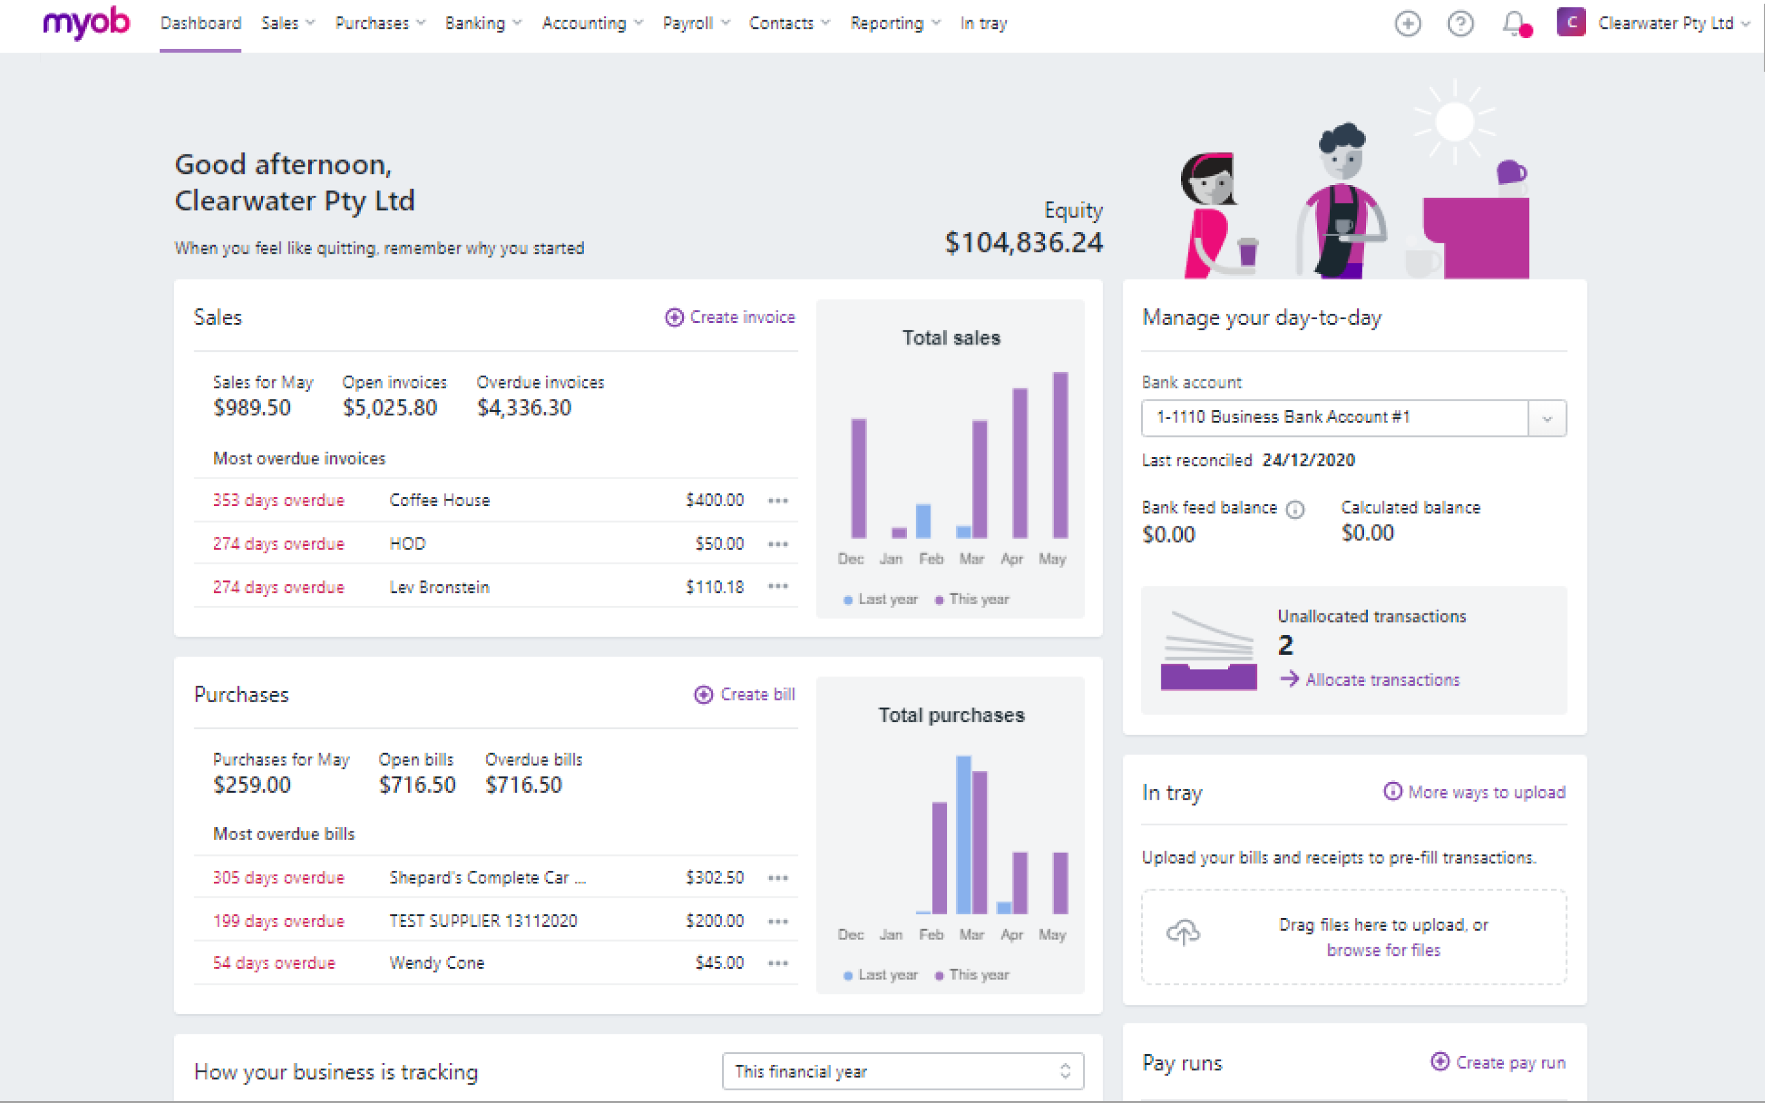This screenshot has height=1103, width=1765.
Task: Click Create pay run link
Action: (1511, 1062)
